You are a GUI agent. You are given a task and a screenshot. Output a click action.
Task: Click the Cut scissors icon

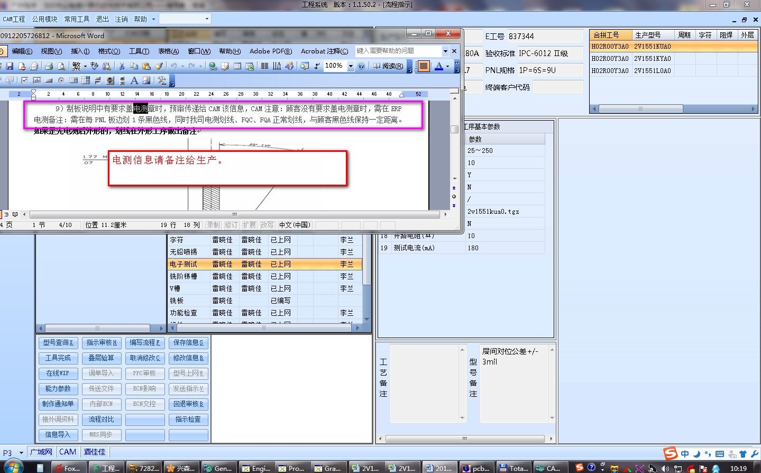[x=122, y=66]
